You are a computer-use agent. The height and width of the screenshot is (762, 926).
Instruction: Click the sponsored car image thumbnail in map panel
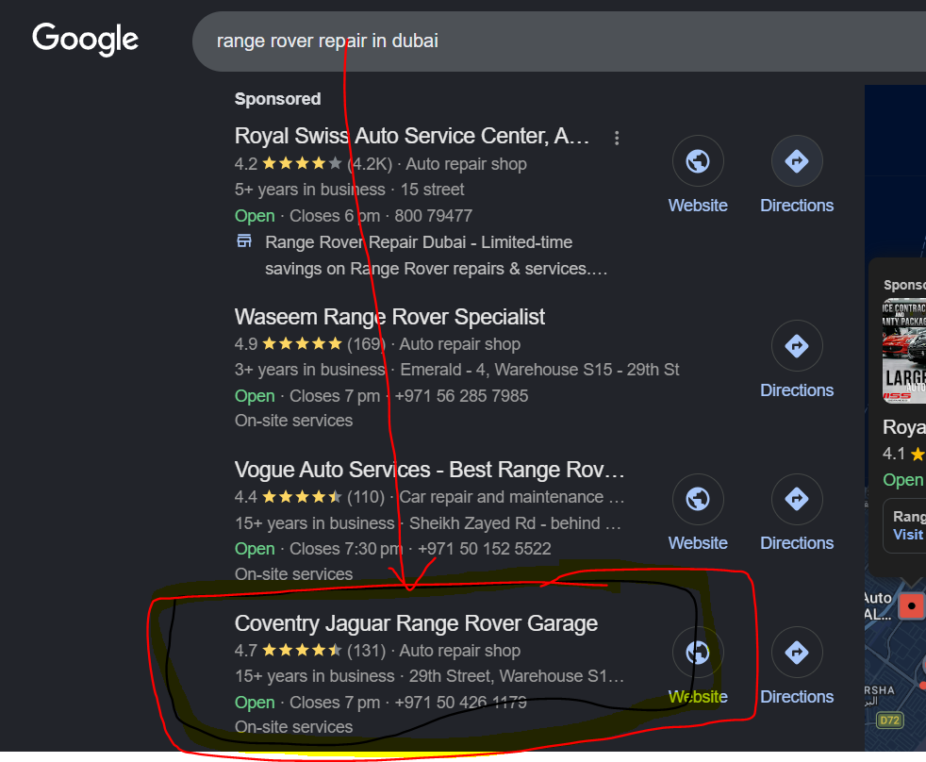pos(904,351)
